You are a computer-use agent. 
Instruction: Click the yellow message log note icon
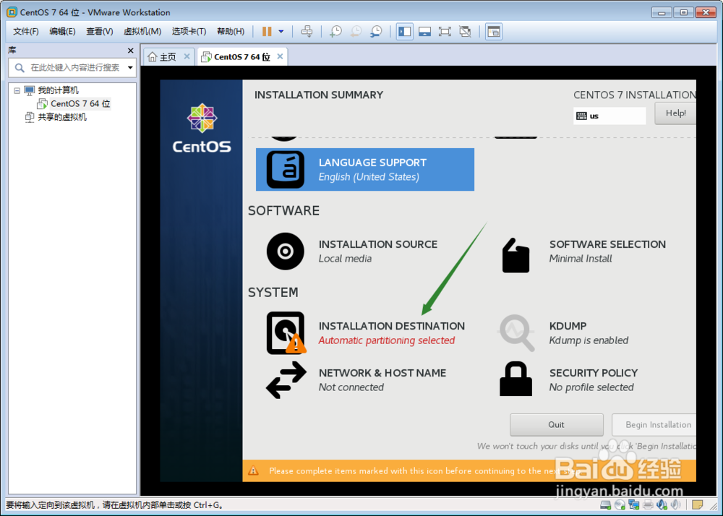[698, 505]
